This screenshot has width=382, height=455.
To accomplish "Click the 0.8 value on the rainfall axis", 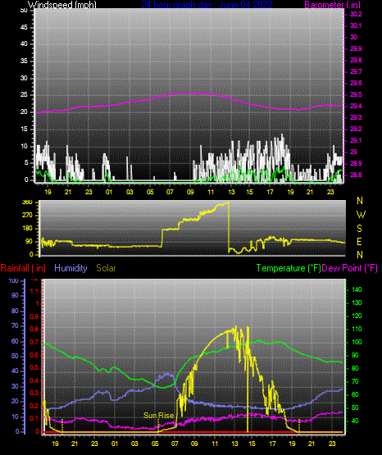I will click(x=34, y=329).
